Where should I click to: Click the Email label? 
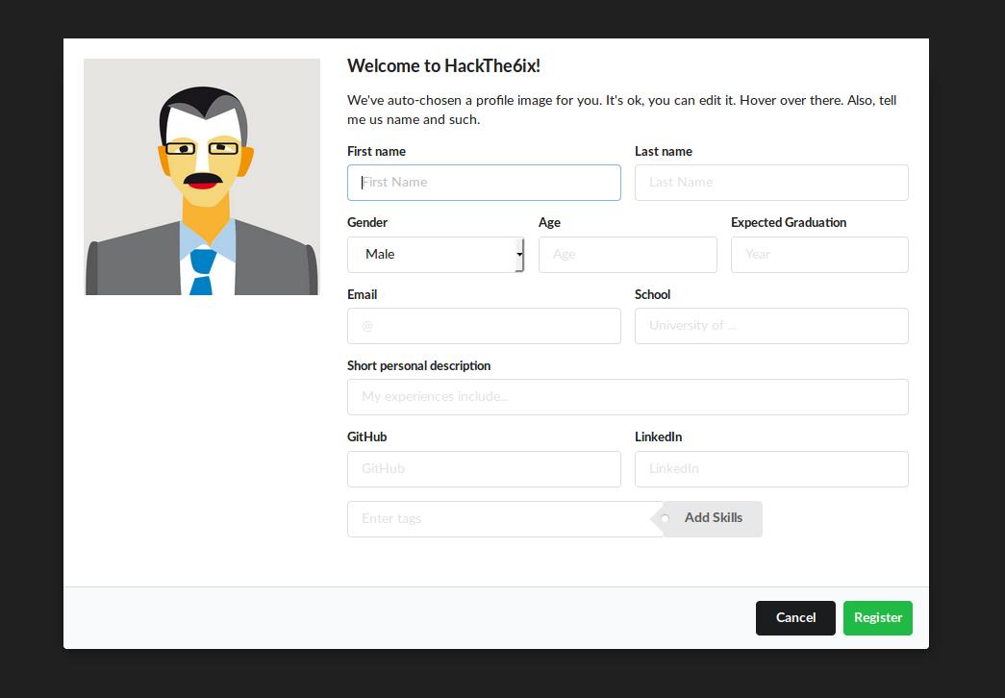coord(363,294)
